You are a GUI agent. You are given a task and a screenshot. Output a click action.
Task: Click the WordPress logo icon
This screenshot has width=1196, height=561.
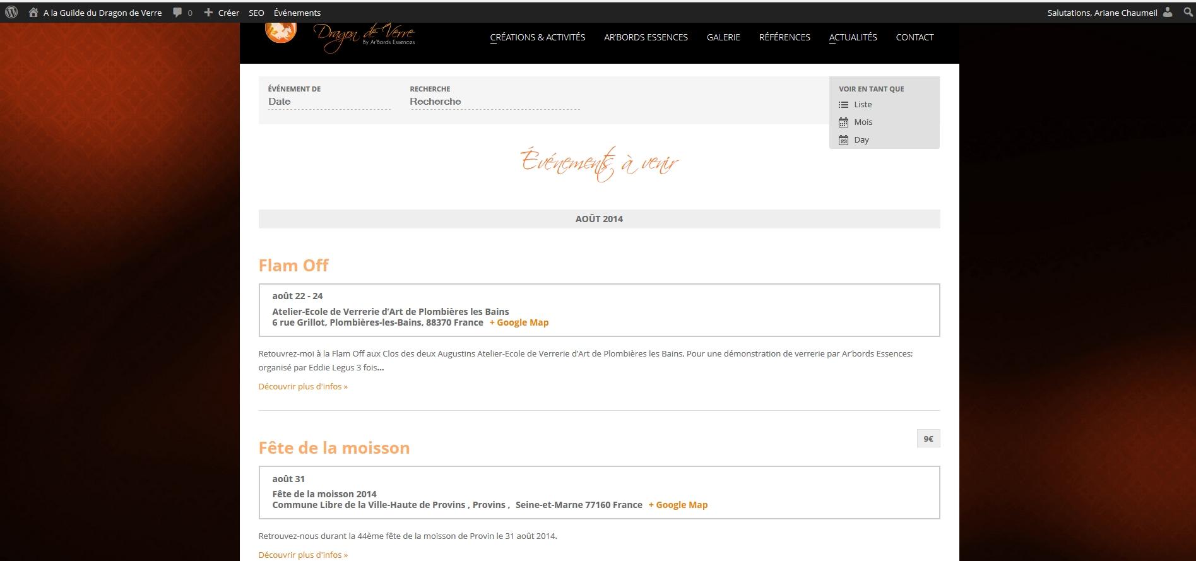coord(11,13)
